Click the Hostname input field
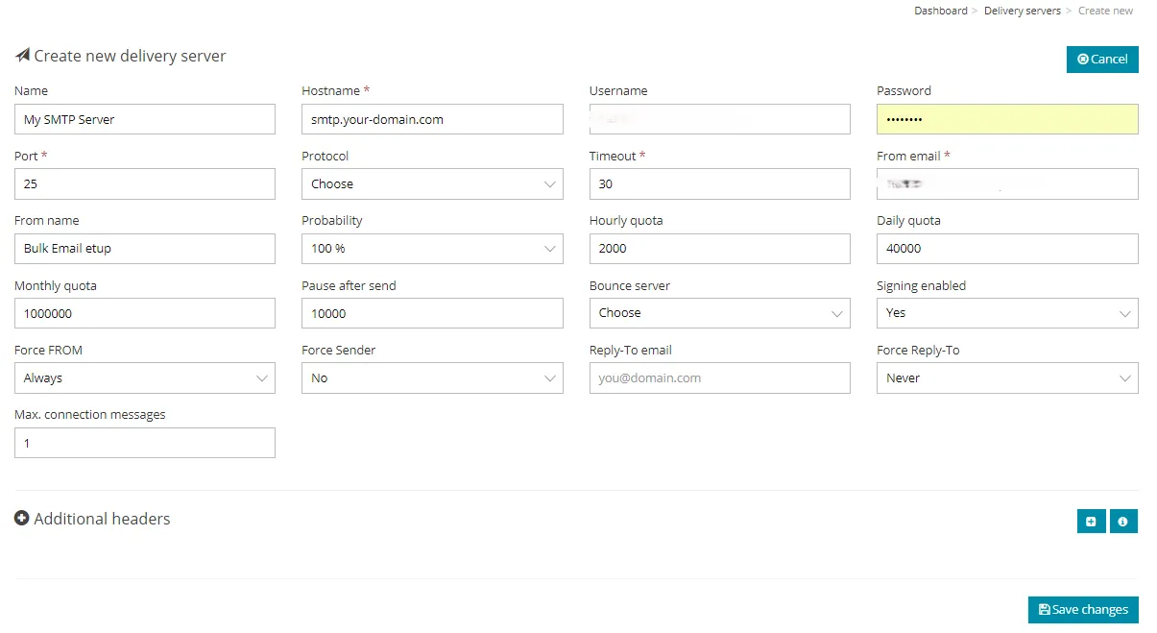Image resolution: width=1157 pixels, height=633 pixels. (432, 120)
